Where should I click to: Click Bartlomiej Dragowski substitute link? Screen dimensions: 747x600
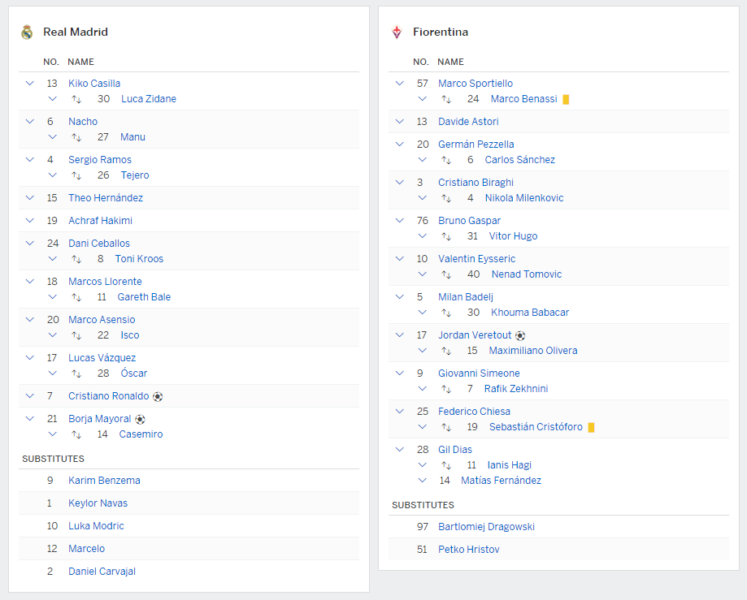(486, 527)
